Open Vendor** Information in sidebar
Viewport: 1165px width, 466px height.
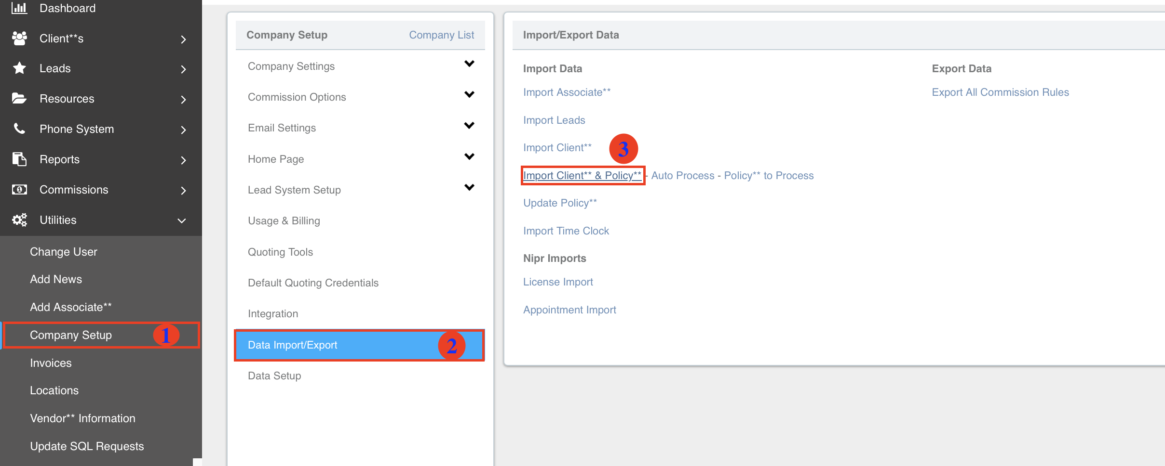pyautogui.click(x=82, y=418)
